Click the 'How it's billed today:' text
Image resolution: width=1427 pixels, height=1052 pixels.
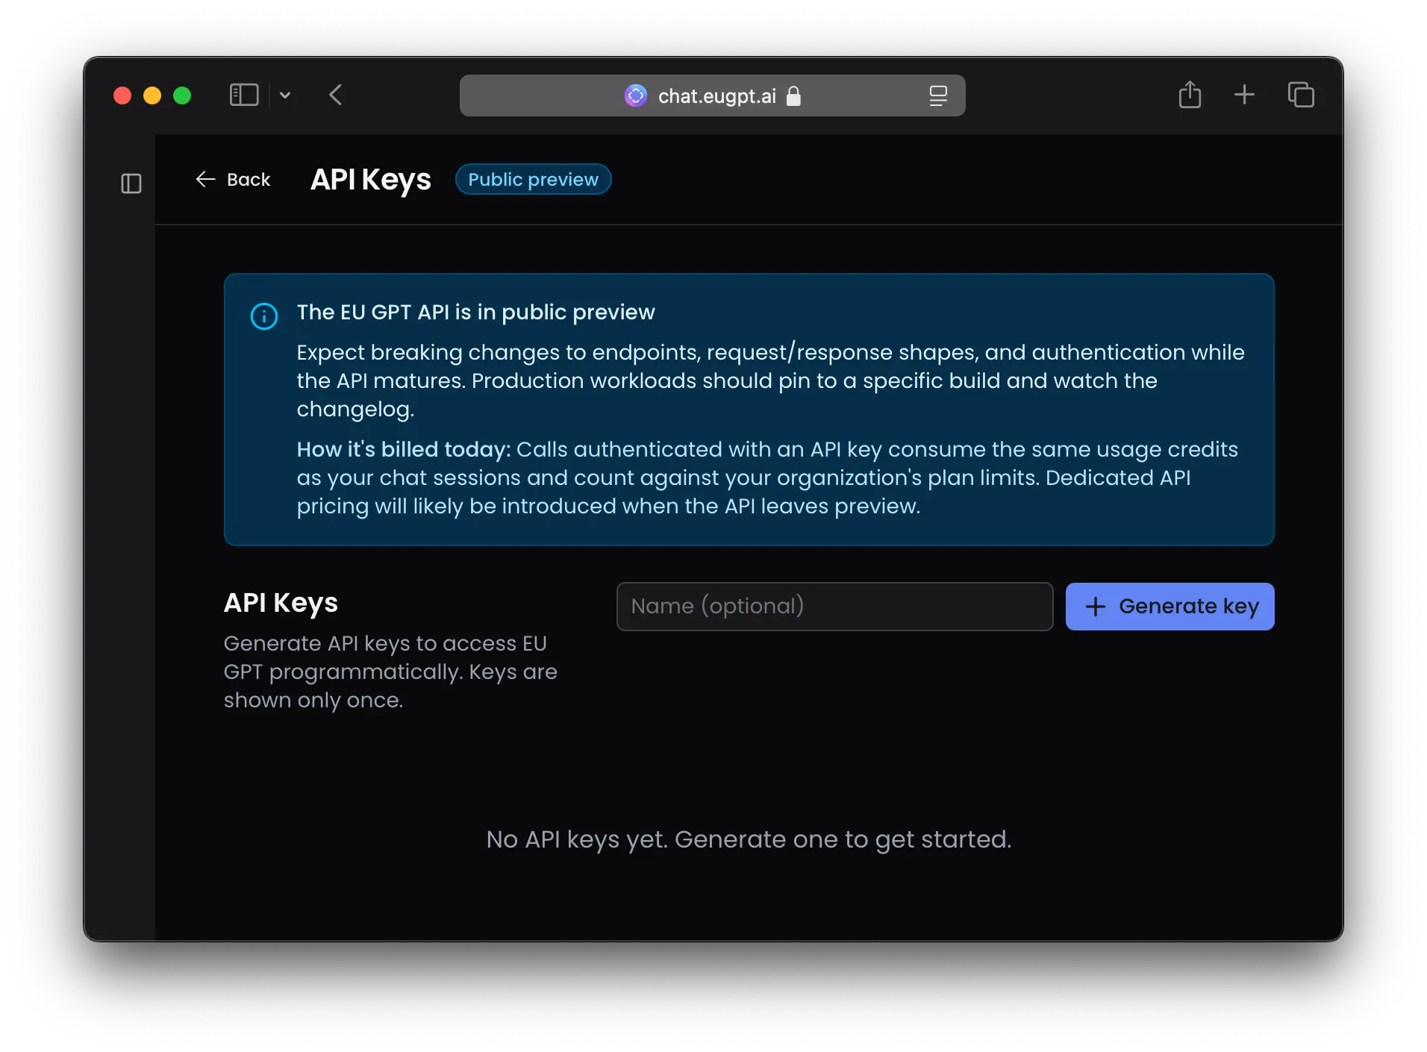coord(403,449)
